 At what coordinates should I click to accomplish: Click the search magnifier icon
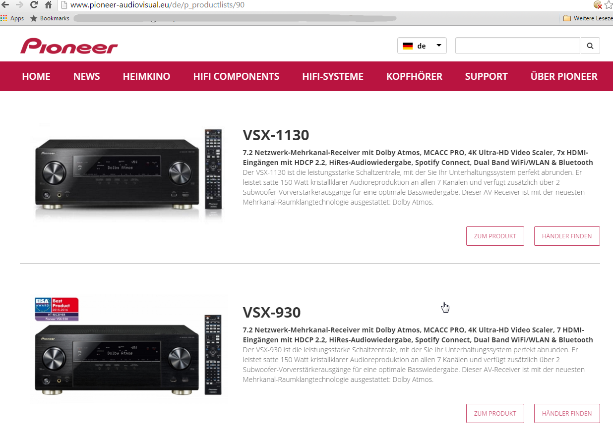pyautogui.click(x=590, y=46)
